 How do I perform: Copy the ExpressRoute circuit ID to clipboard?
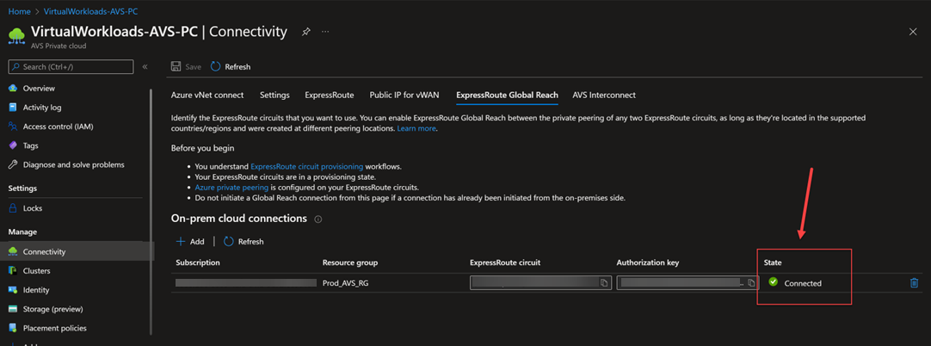[604, 283]
